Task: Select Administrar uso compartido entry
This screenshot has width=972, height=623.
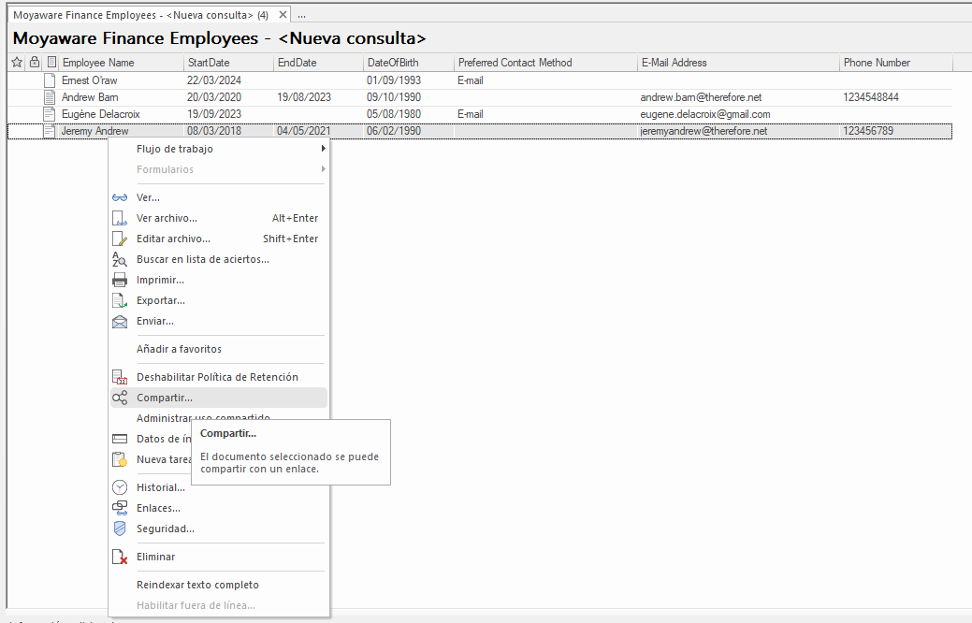Action: pos(203,417)
